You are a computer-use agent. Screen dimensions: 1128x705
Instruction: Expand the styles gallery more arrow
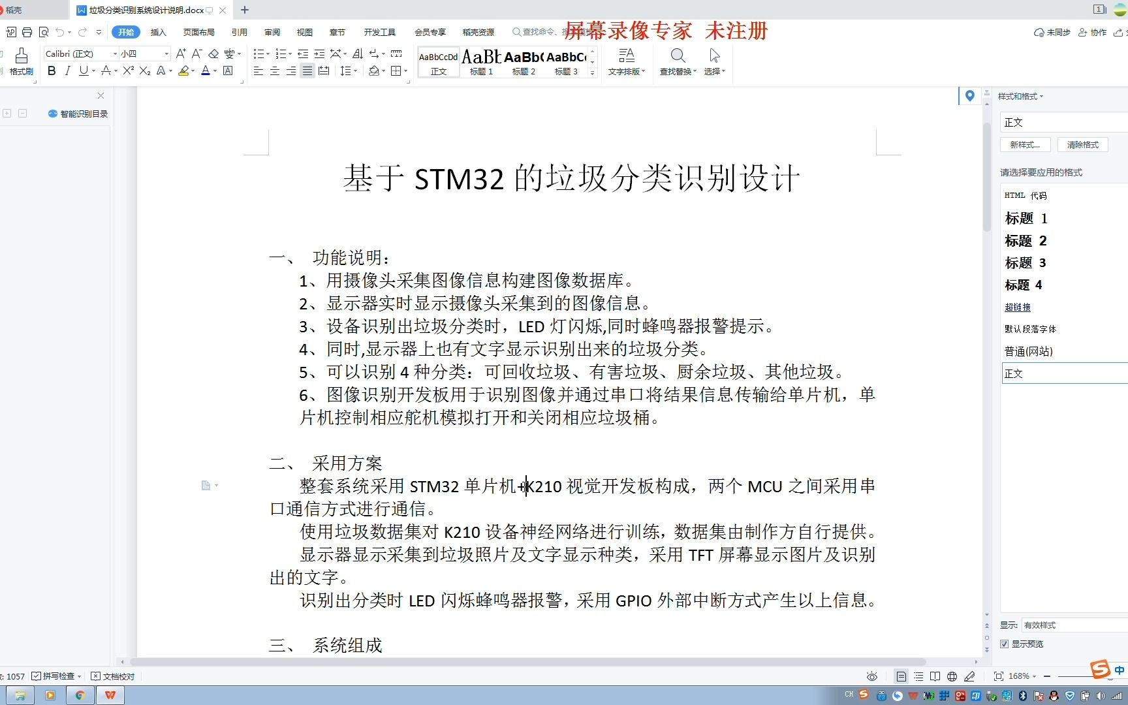coord(593,72)
